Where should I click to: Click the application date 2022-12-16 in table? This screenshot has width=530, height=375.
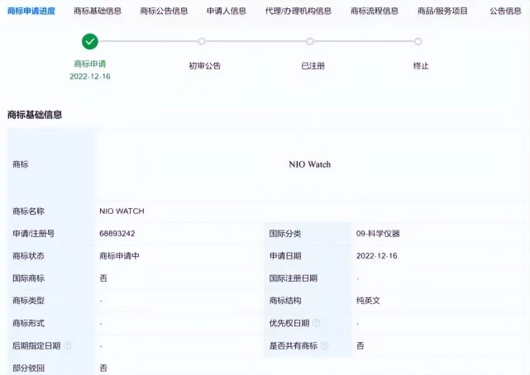click(376, 256)
